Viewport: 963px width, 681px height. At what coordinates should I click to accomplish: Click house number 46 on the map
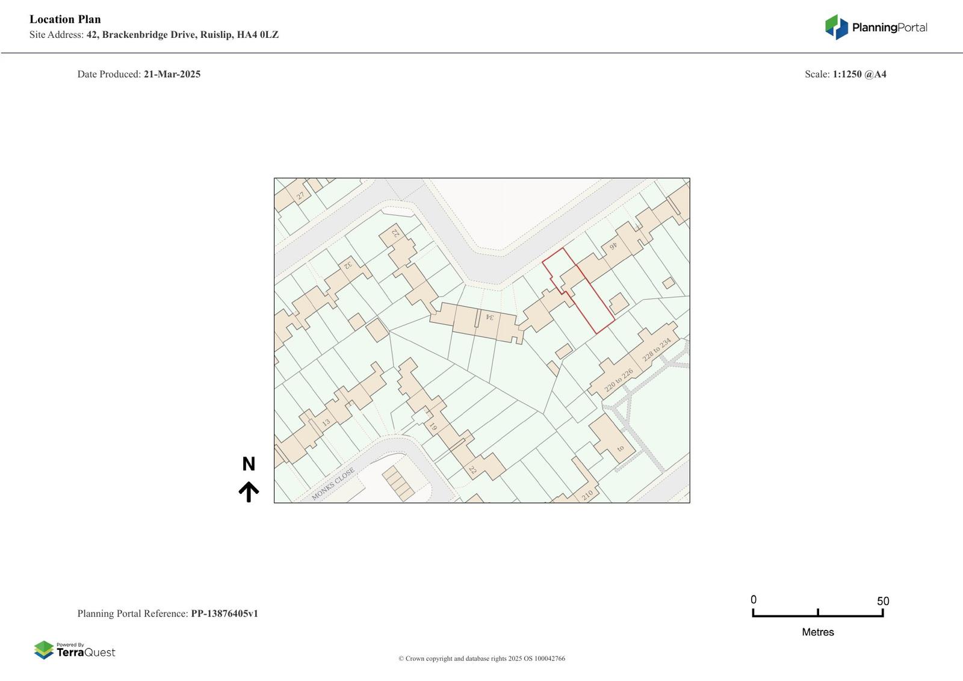pyautogui.click(x=613, y=245)
